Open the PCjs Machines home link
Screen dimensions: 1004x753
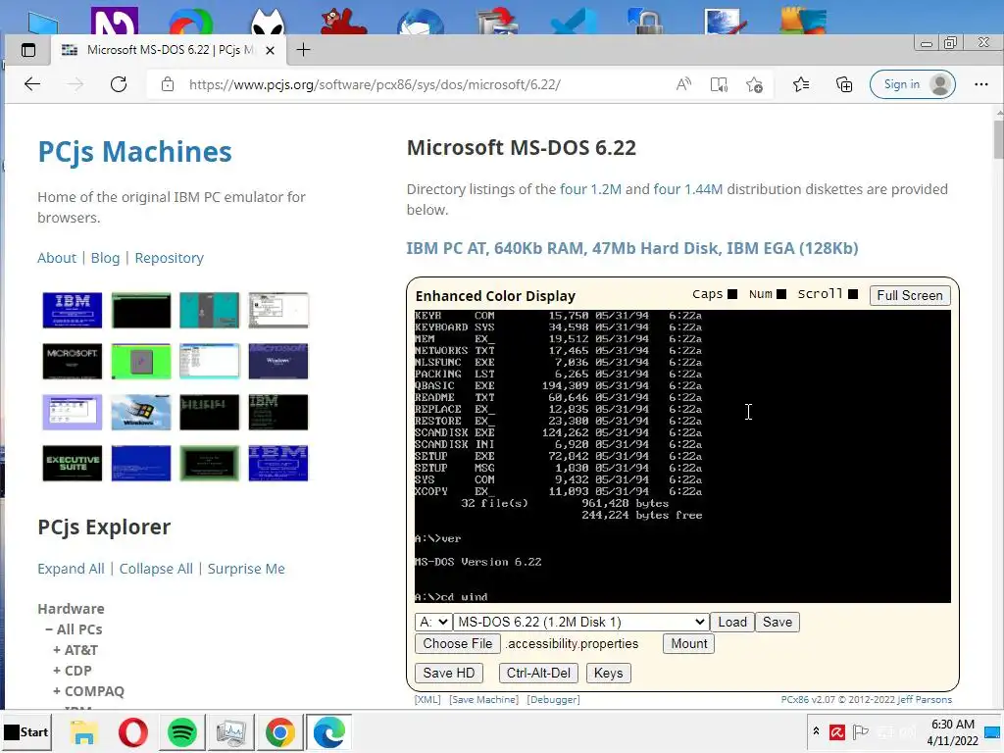(134, 152)
